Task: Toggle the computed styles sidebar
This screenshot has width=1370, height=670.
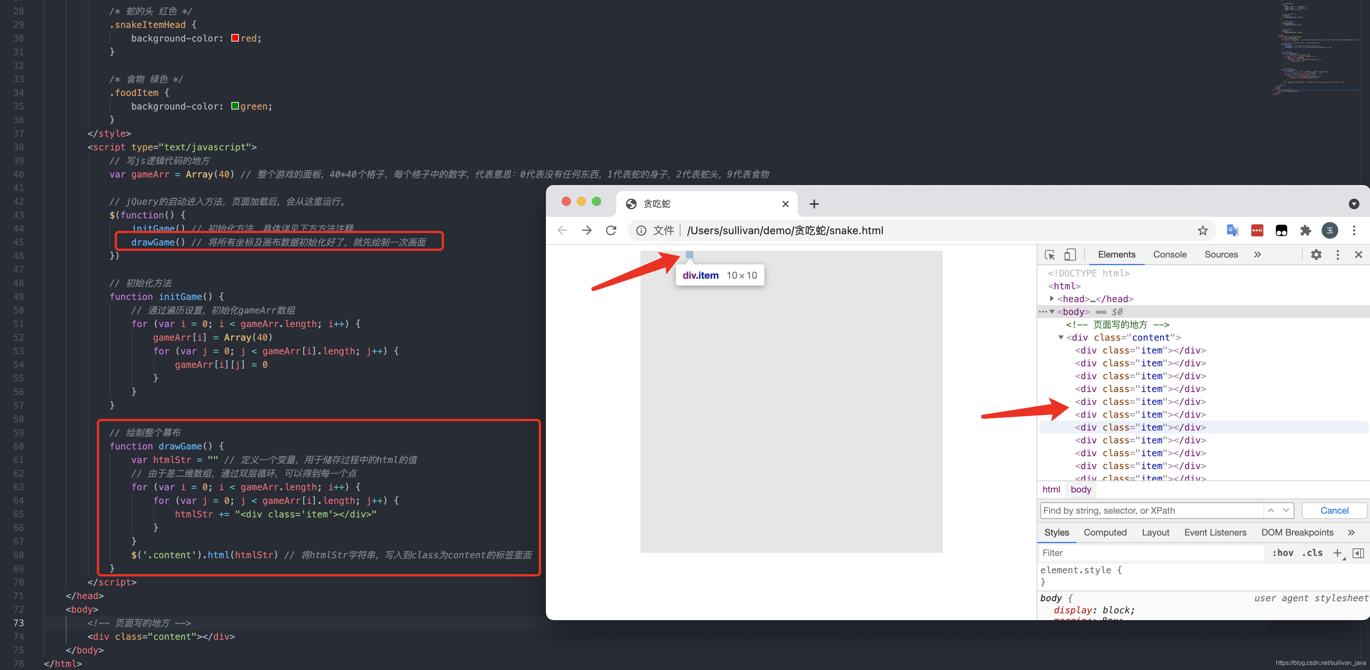Action: 1358,553
